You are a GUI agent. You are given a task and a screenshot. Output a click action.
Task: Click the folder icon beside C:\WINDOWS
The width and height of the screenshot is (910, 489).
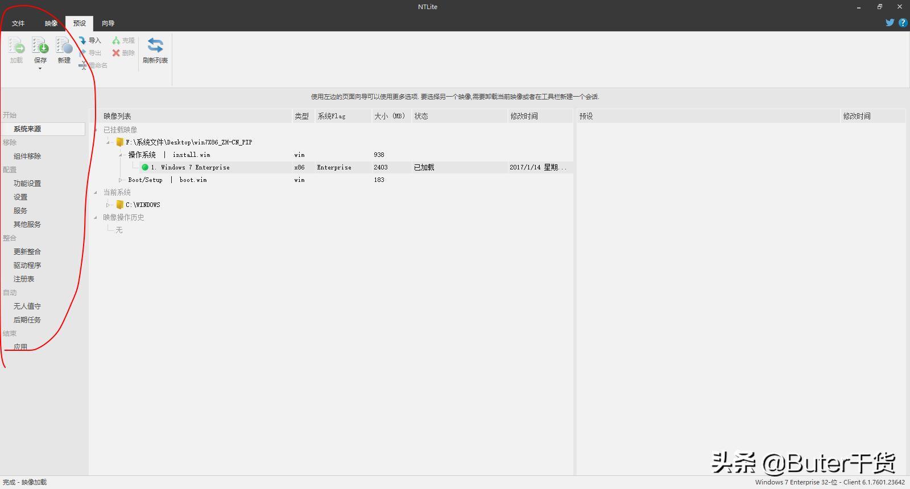tap(120, 205)
